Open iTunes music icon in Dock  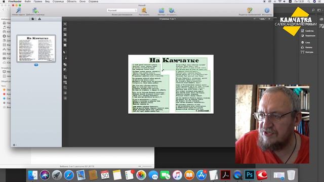click(177, 175)
